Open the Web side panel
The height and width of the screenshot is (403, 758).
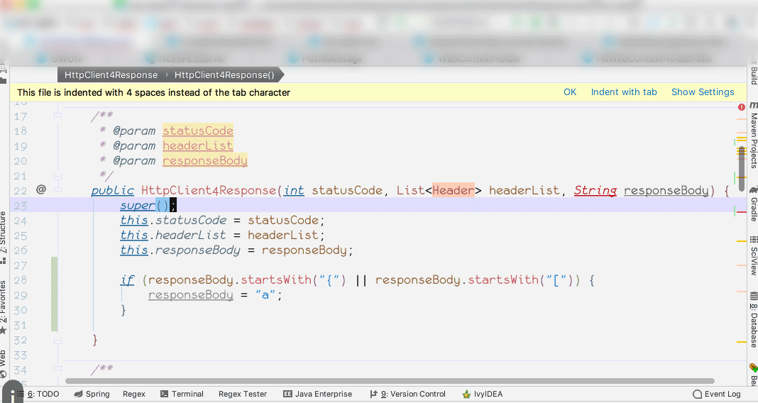coord(4,358)
